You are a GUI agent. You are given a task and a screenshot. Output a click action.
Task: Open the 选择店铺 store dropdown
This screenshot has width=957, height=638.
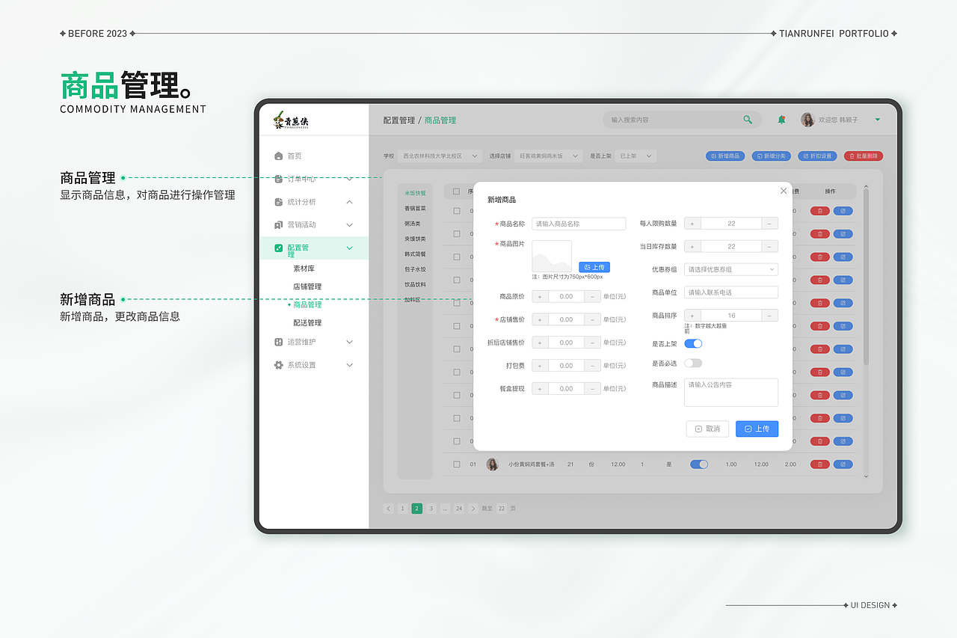point(550,156)
